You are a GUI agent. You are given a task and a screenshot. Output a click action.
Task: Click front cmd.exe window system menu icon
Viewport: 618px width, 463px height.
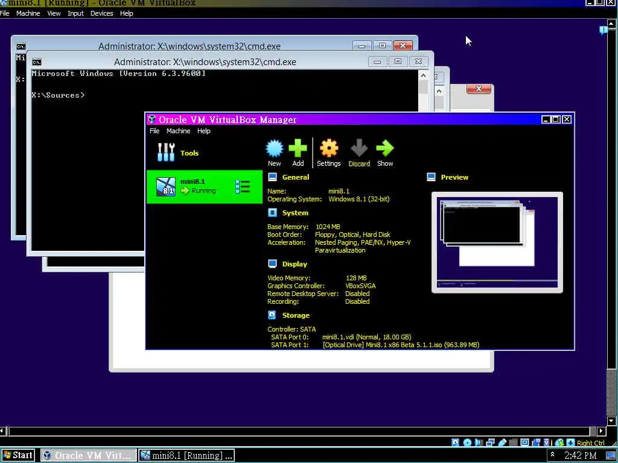37,62
